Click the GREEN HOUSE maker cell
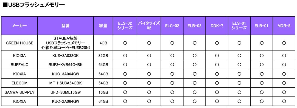Image resolution: width=297 pixels, height=108 pixels. pyautogui.click(x=19, y=43)
